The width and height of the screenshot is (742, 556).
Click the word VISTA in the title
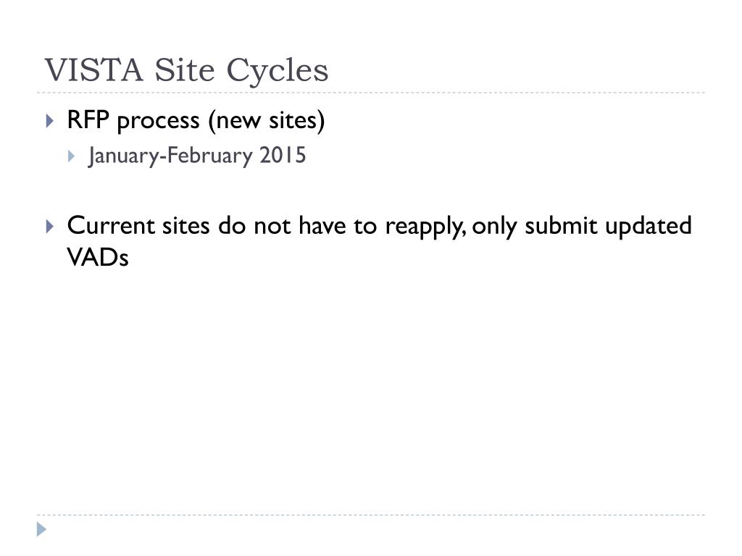93,70
